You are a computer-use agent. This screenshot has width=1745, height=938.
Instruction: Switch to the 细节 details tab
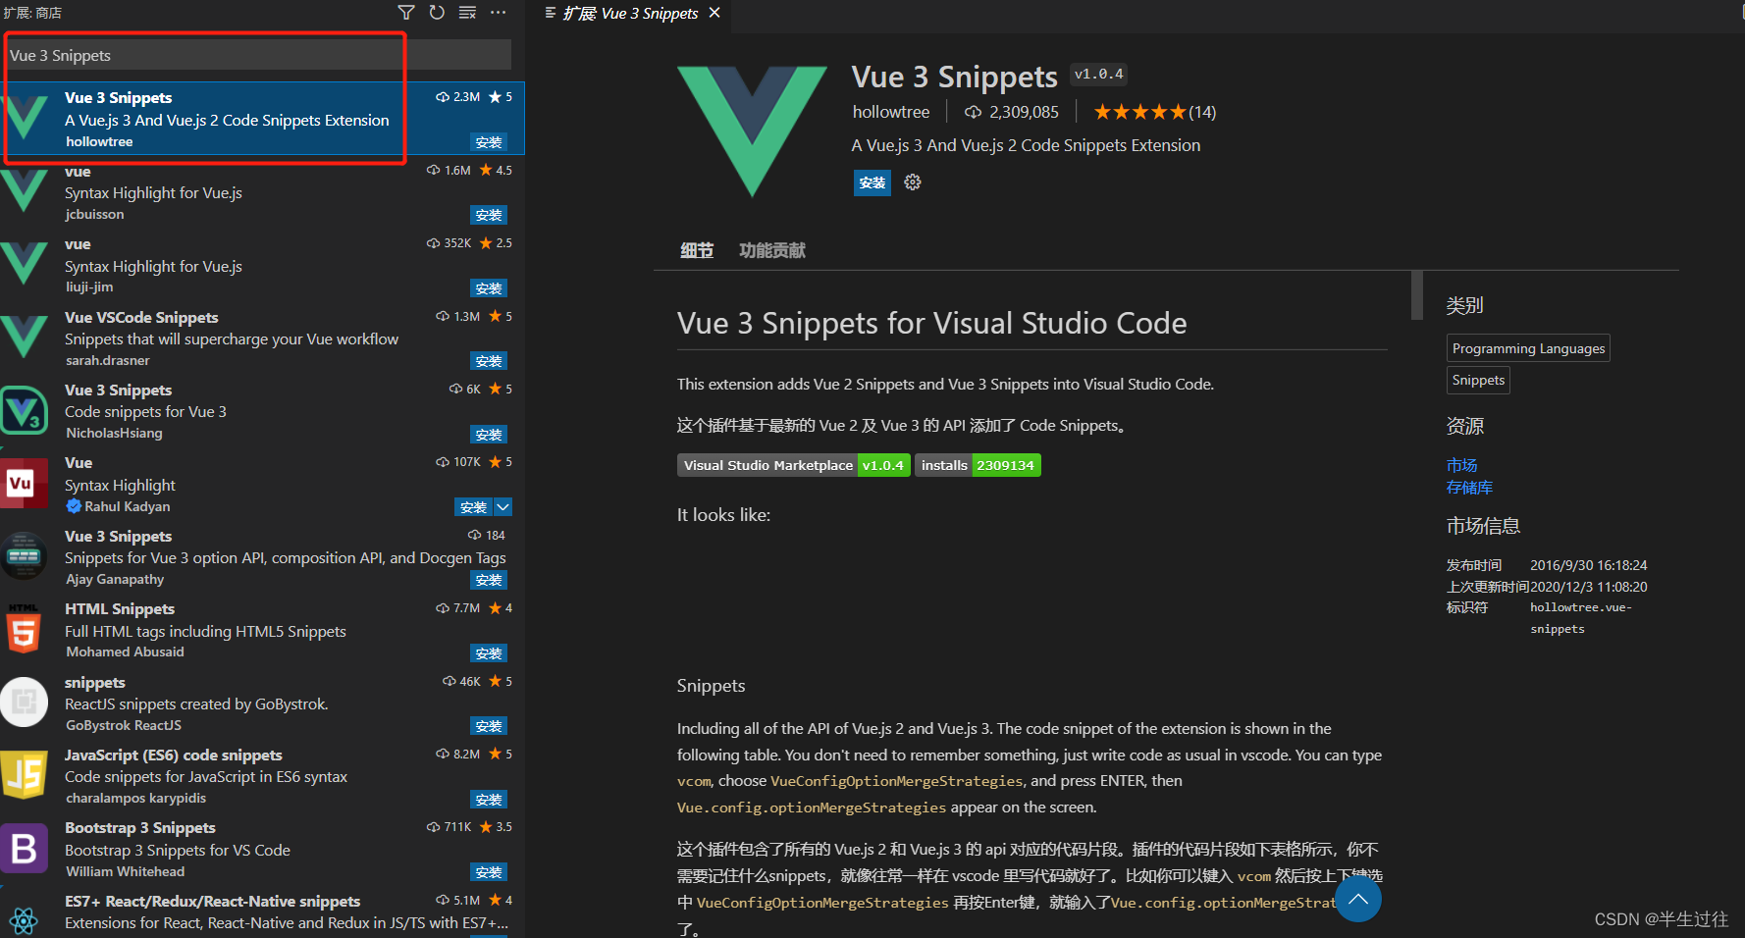coord(697,251)
